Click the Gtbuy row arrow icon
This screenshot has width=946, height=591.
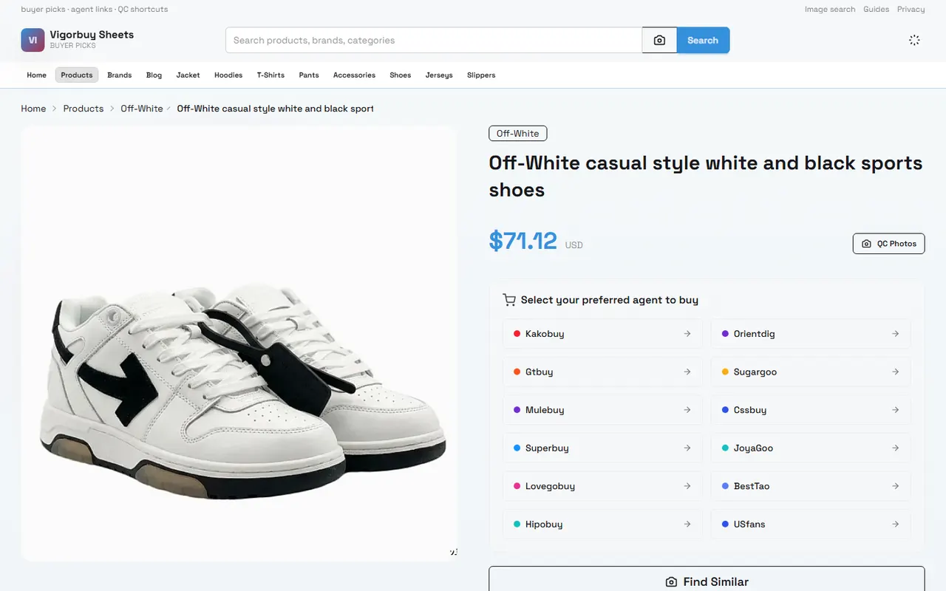coord(687,372)
